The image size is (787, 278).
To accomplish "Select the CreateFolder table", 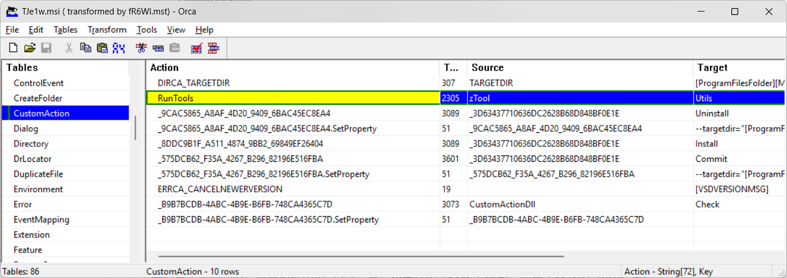I will [38, 98].
